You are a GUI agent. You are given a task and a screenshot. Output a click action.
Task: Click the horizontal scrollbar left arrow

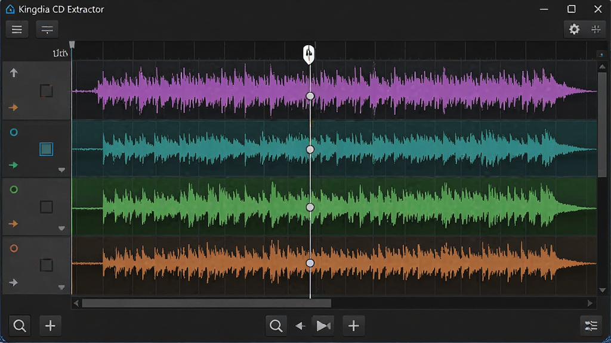click(76, 303)
